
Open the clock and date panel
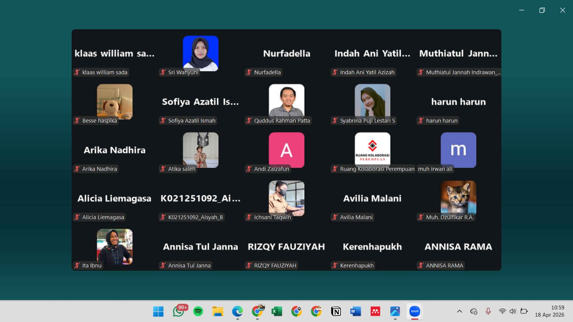pyautogui.click(x=550, y=311)
